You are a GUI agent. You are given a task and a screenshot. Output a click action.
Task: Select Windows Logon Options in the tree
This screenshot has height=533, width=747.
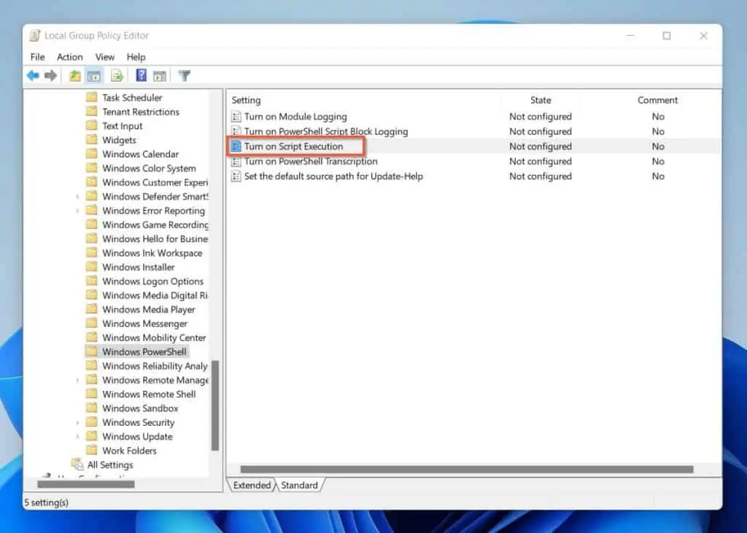click(152, 281)
